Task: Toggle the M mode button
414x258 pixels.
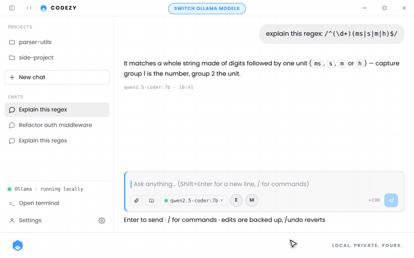Action: click(x=252, y=200)
